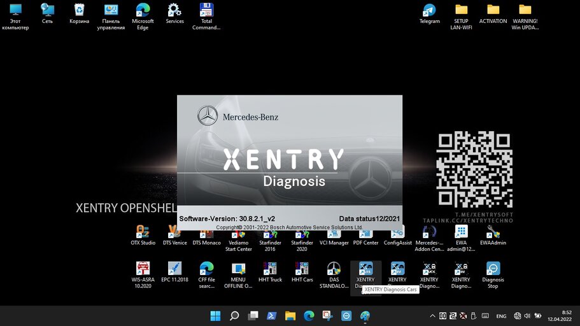This screenshot has width=580, height=326.
Task: Switch the ENG input language indicator
Action: click(x=501, y=316)
